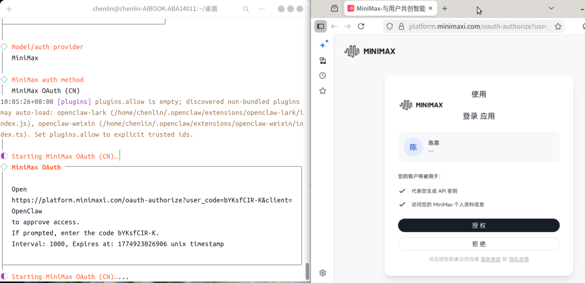Click the Interval: 1000 expires line
This screenshot has width=585, height=283.
tap(118, 244)
